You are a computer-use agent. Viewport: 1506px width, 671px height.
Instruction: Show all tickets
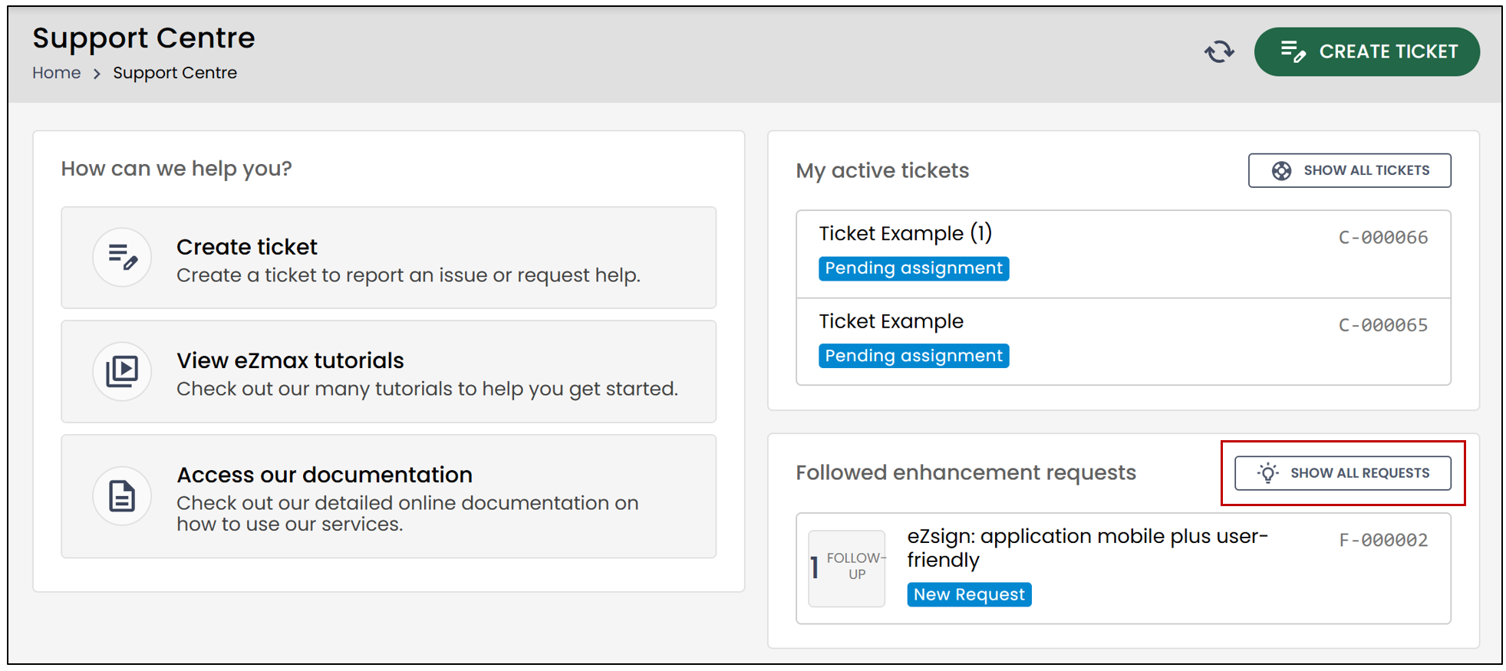[x=1349, y=170]
